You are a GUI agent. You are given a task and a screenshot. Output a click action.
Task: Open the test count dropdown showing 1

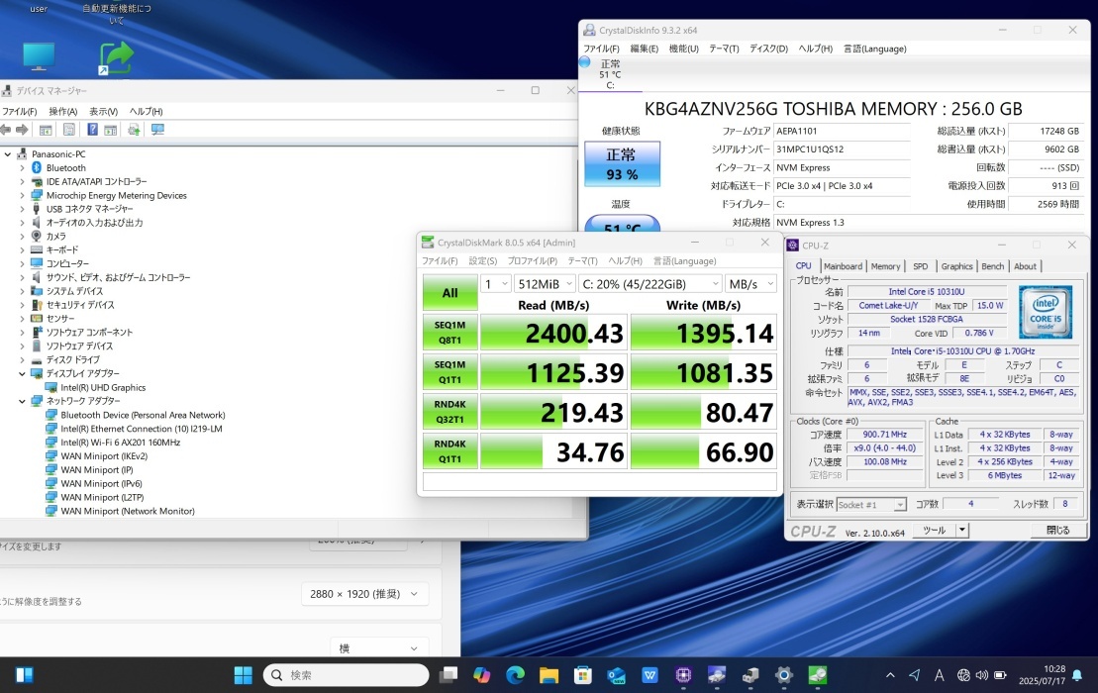(496, 283)
